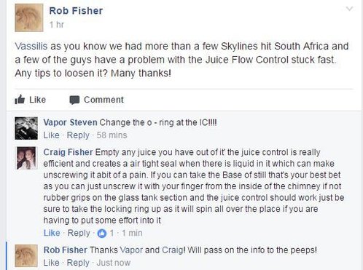Unlike Craig Fisher's comment
This screenshot has width=363, height=270.
tap(52, 233)
